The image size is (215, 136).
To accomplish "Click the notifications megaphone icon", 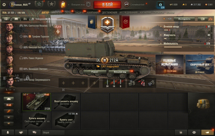I will (x=207, y=132).
